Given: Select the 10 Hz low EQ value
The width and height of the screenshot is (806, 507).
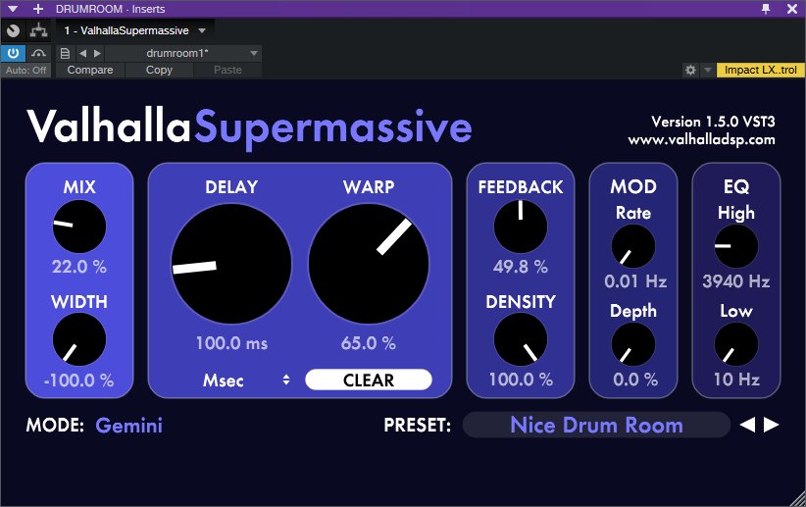Looking at the screenshot, I should (736, 380).
